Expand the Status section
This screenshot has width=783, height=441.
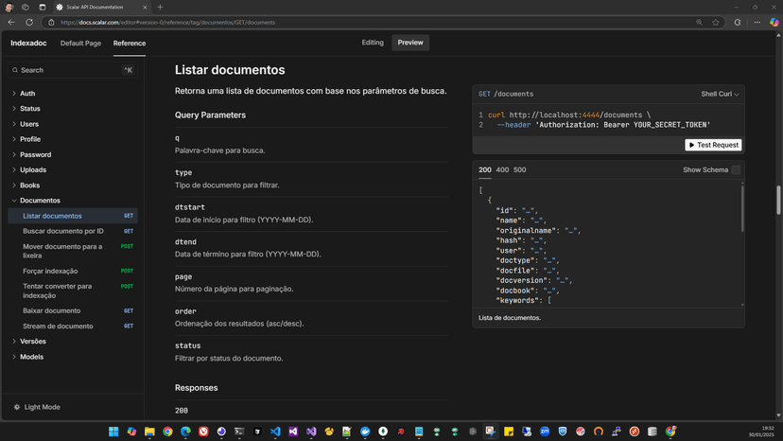(30, 109)
